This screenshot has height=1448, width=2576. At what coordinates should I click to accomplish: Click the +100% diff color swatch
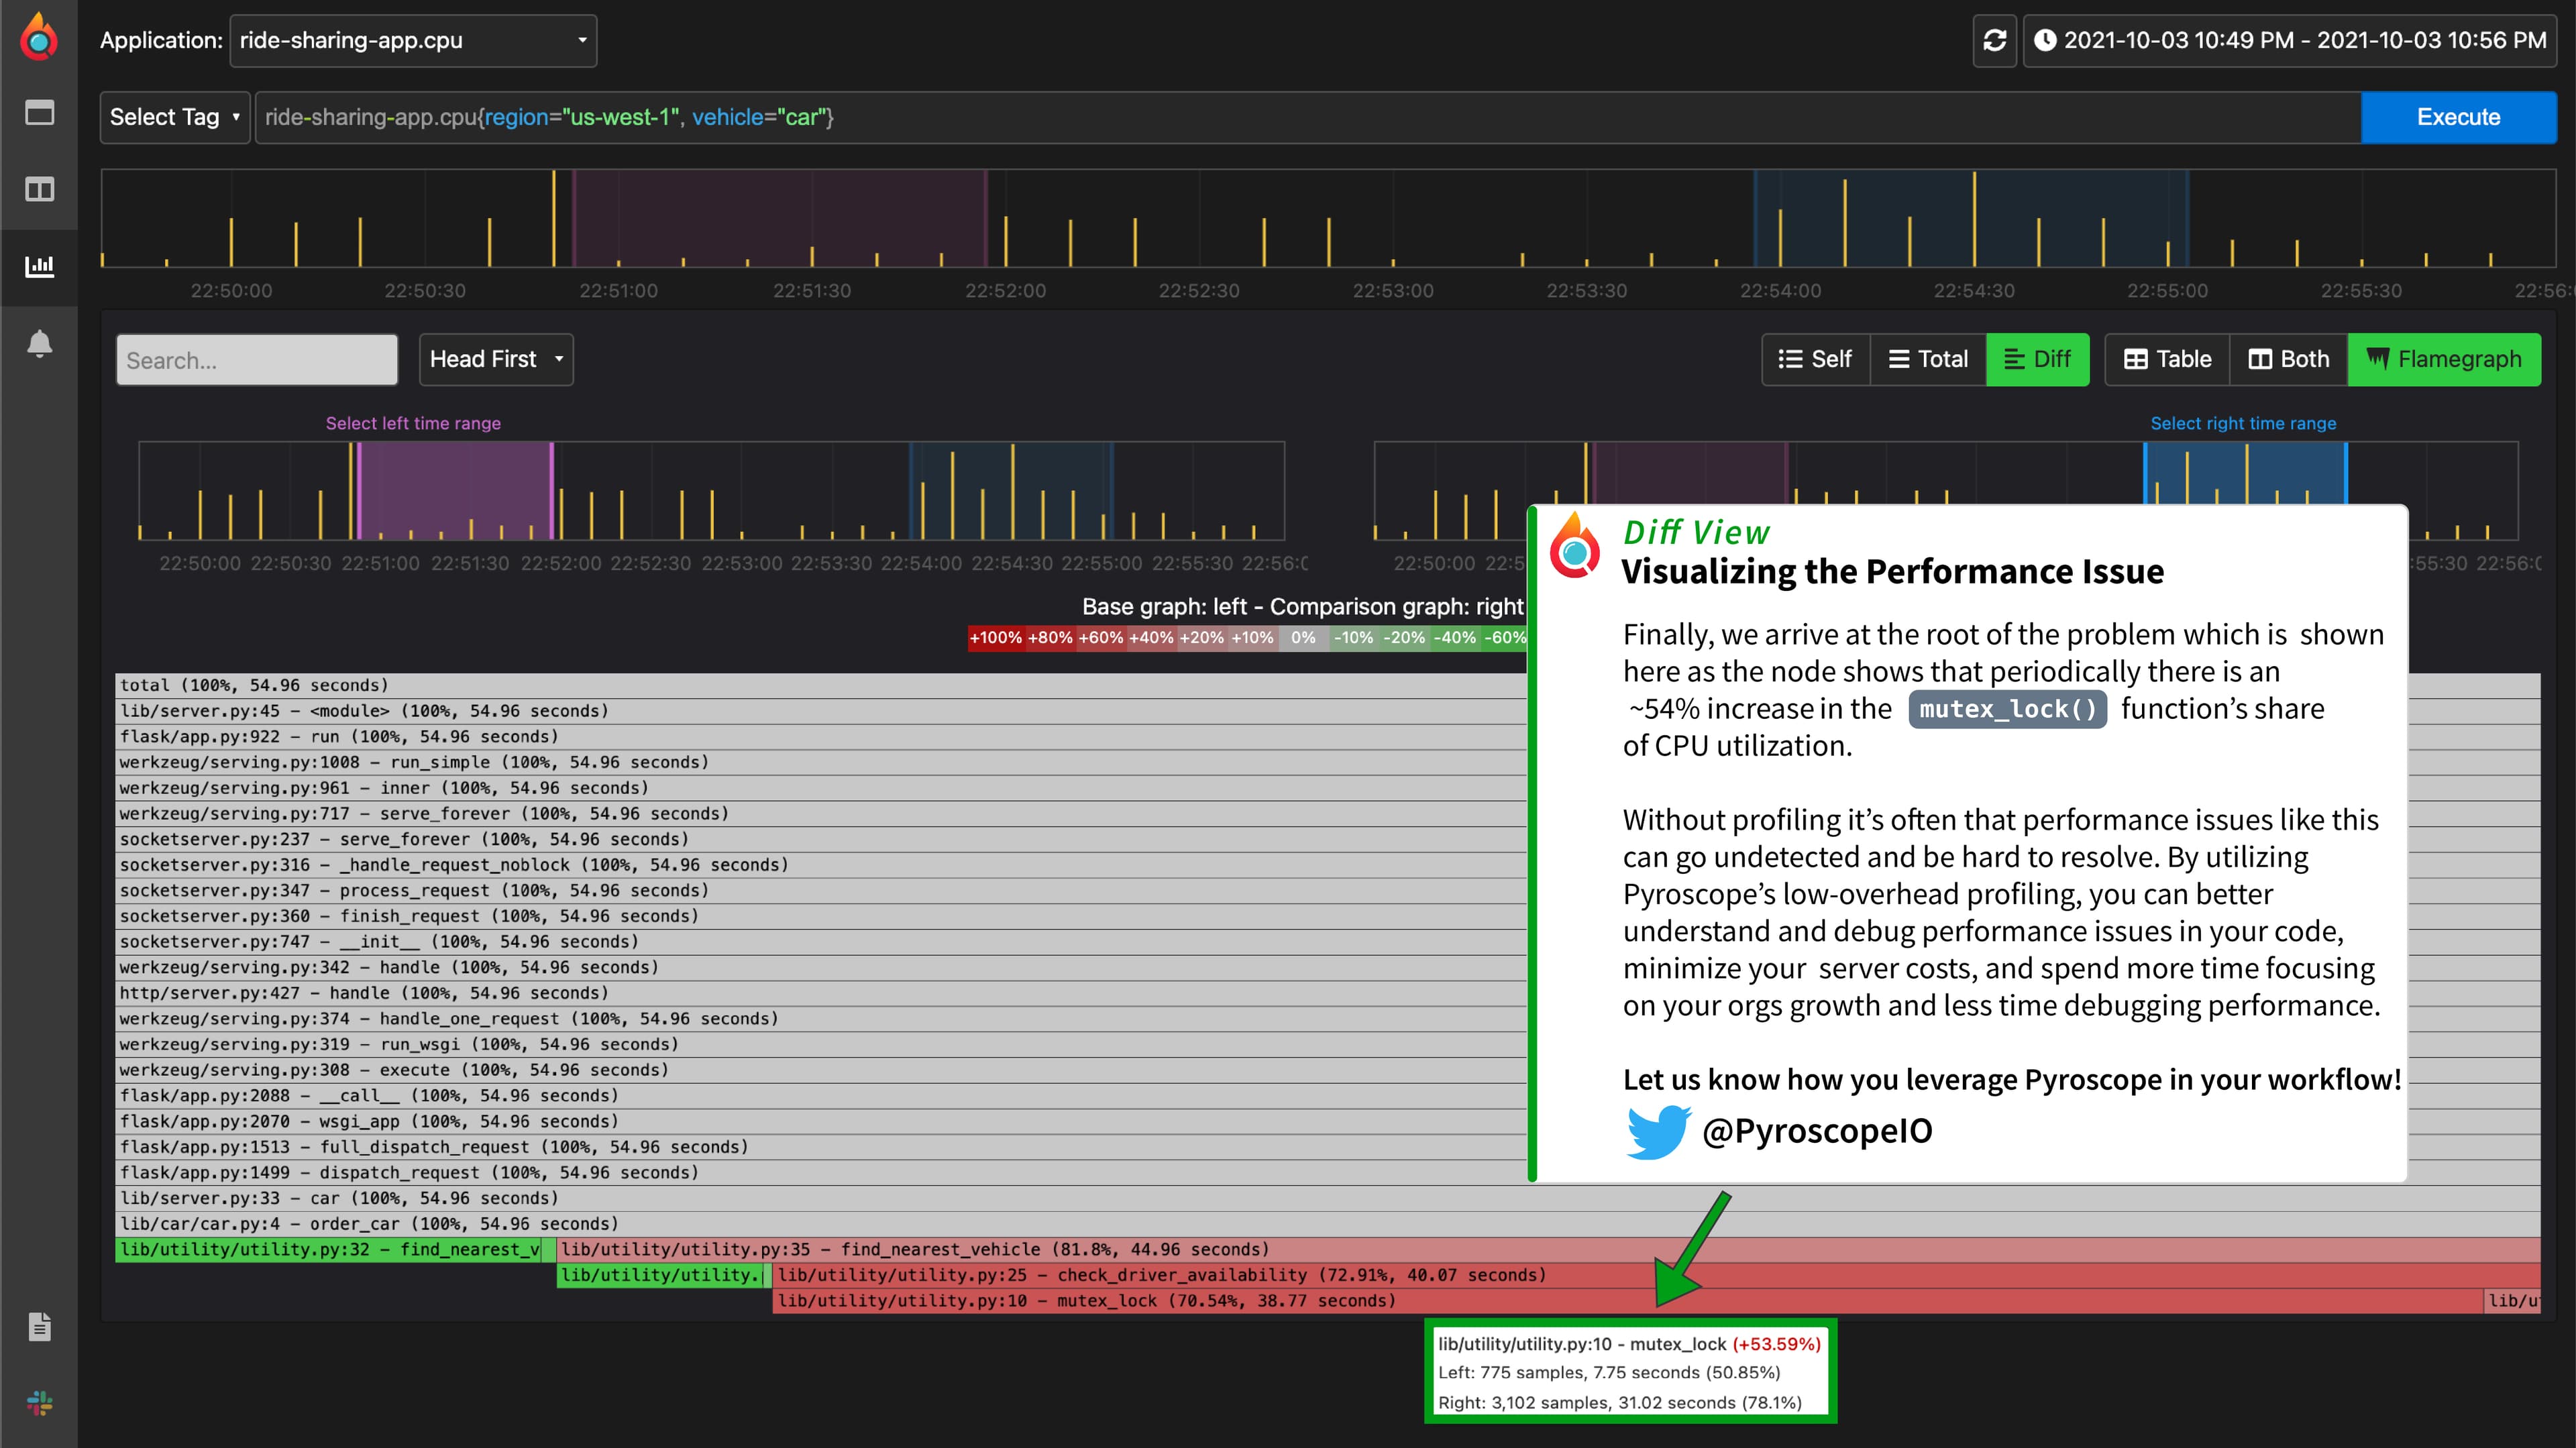(x=996, y=637)
